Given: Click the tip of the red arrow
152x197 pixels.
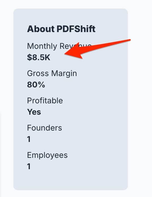Looking at the screenshot, I should [65, 54].
